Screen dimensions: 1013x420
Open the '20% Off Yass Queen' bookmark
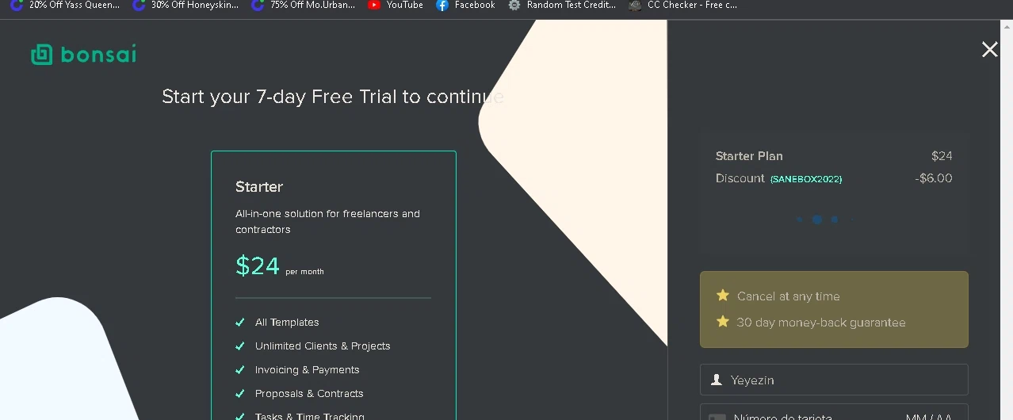tap(65, 5)
